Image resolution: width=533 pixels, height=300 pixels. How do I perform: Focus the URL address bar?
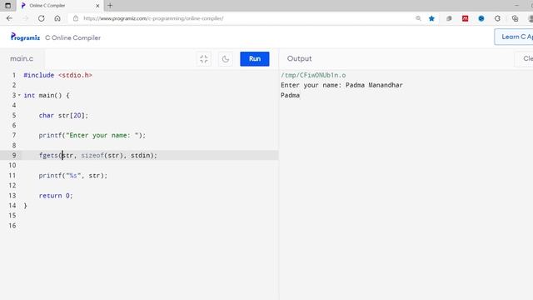tap(238, 18)
